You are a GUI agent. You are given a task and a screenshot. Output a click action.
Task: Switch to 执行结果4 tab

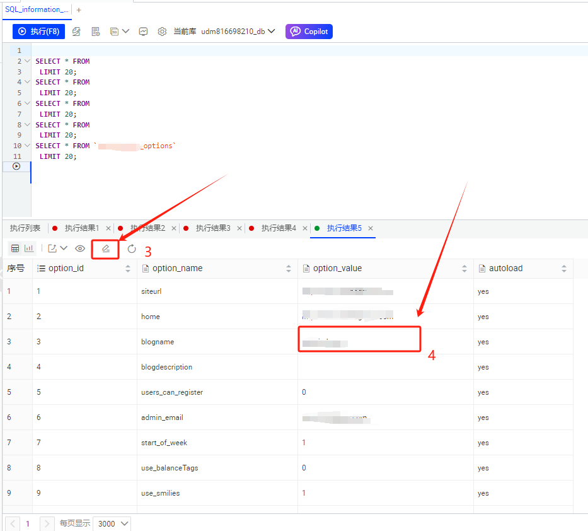pos(279,228)
